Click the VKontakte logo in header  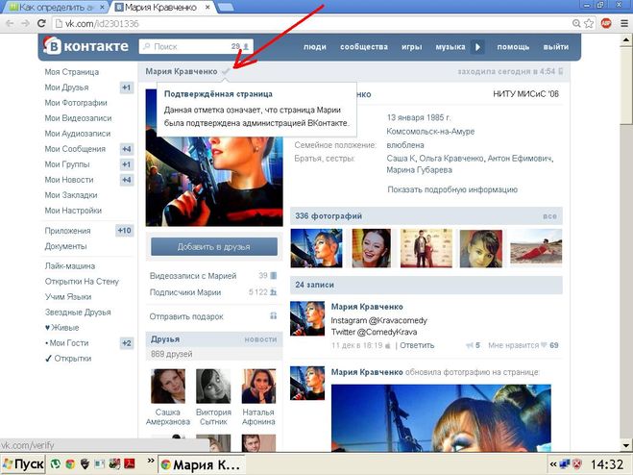tap(86, 46)
